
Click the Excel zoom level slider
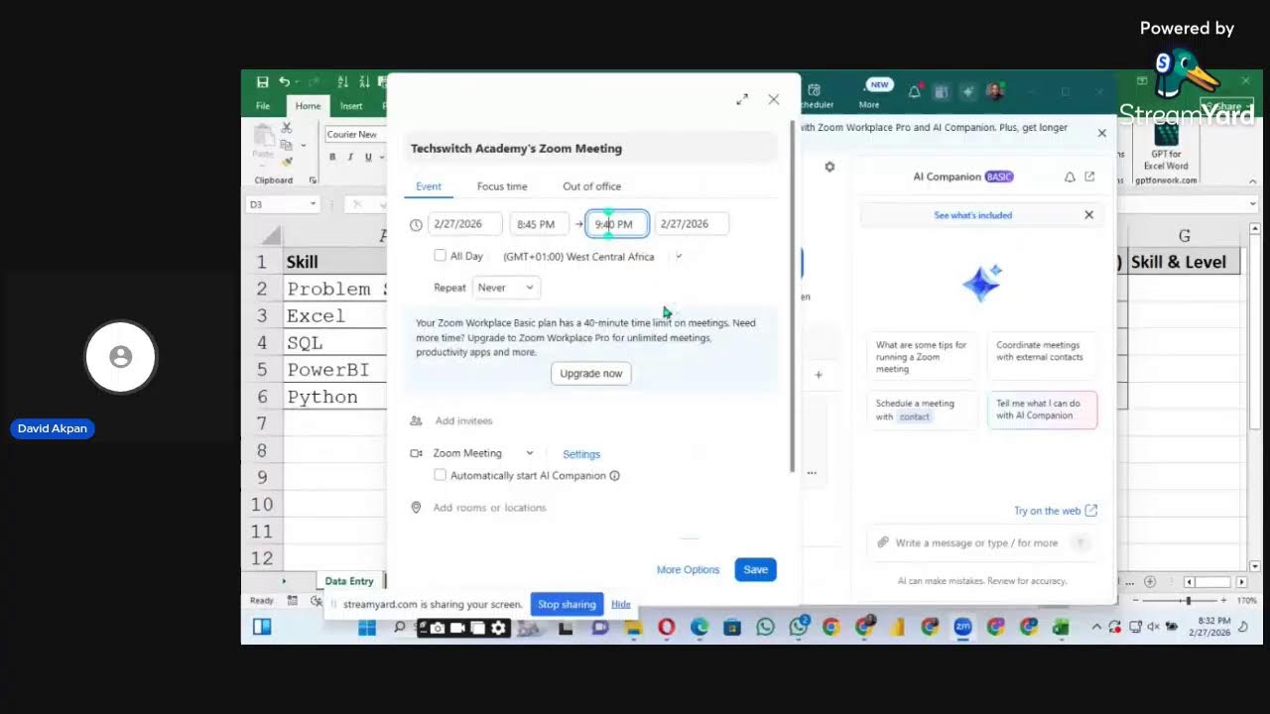pyautogui.click(x=1188, y=601)
